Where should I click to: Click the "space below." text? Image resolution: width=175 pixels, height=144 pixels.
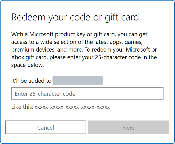(x=28, y=65)
